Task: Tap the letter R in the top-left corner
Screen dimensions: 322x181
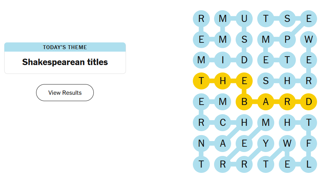Action: [201, 19]
